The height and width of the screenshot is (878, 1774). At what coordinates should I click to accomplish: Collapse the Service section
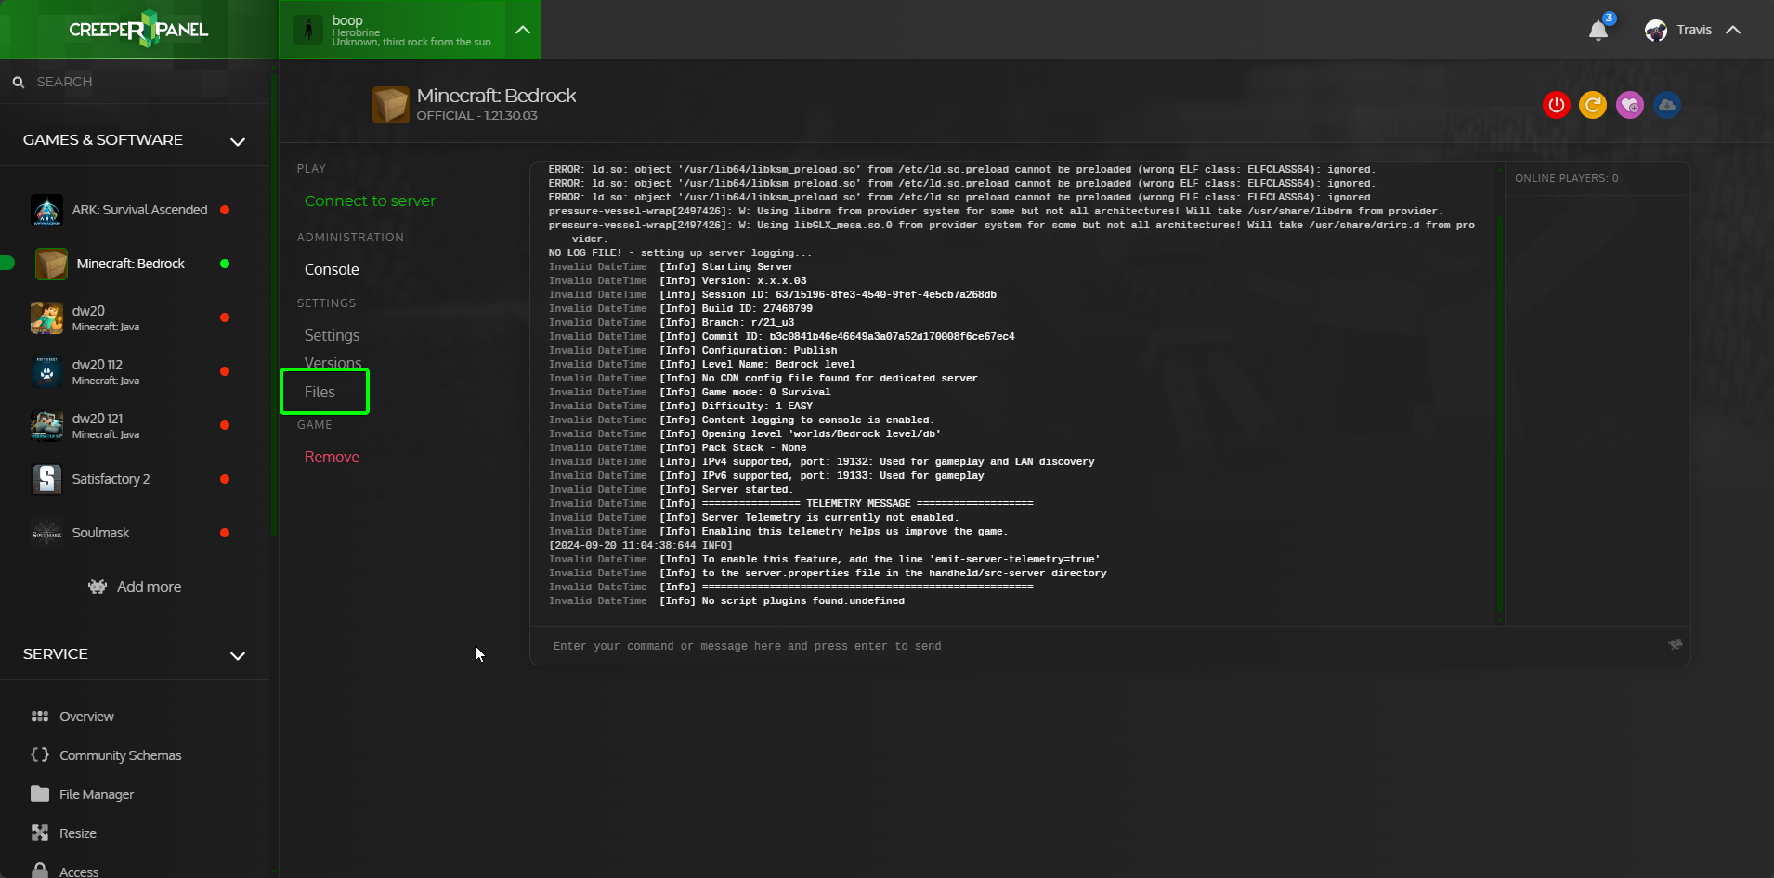(238, 655)
